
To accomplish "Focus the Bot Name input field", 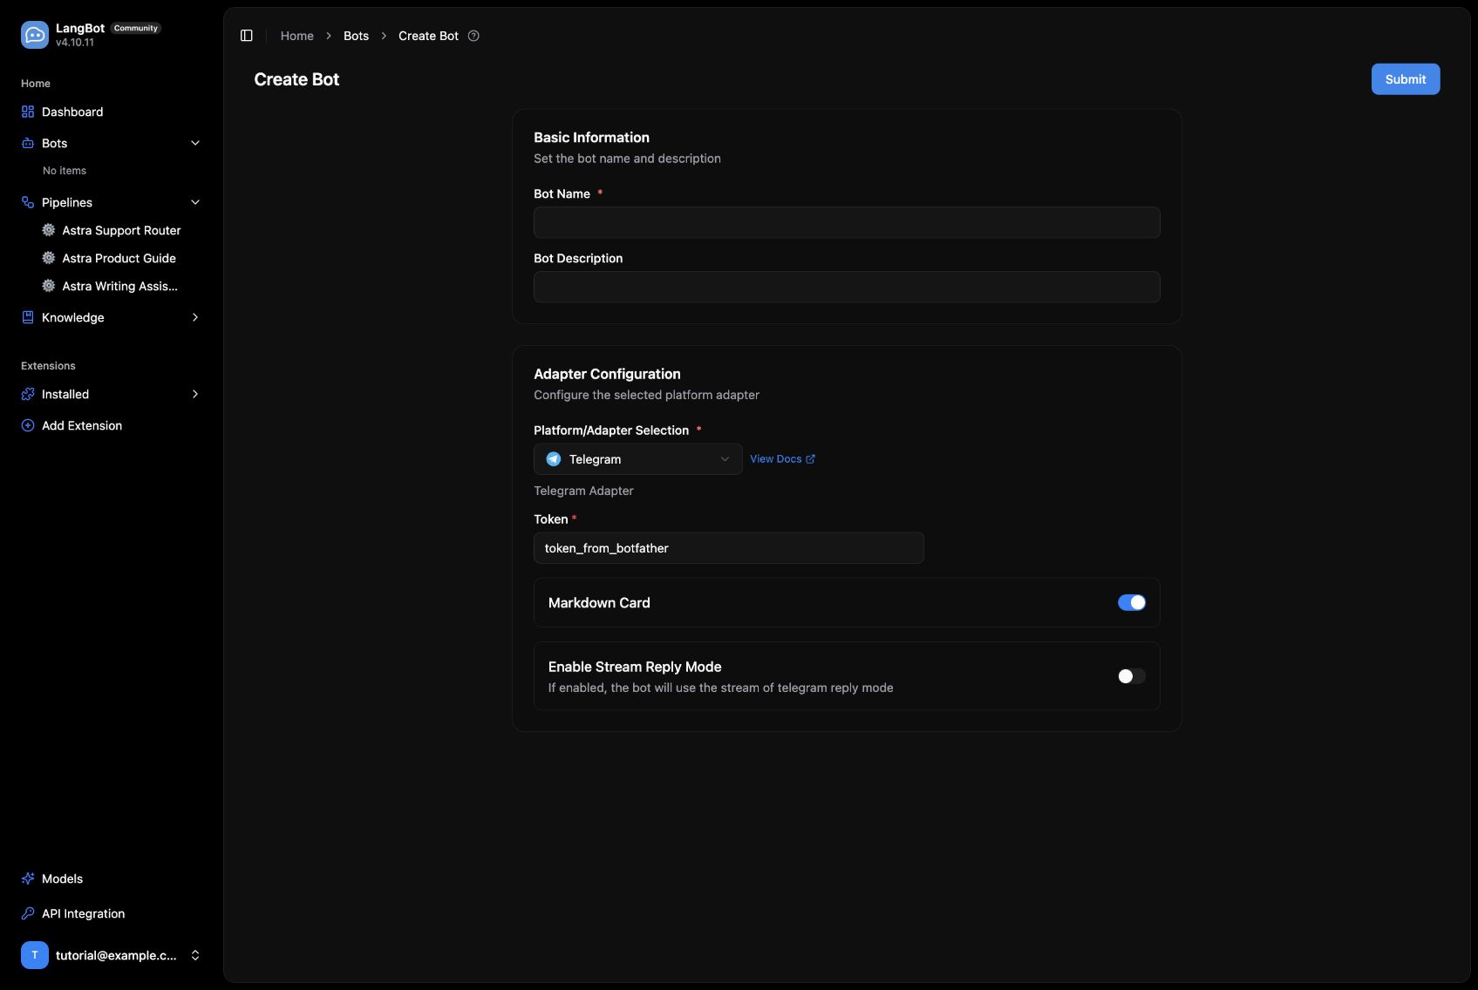I will (847, 222).
